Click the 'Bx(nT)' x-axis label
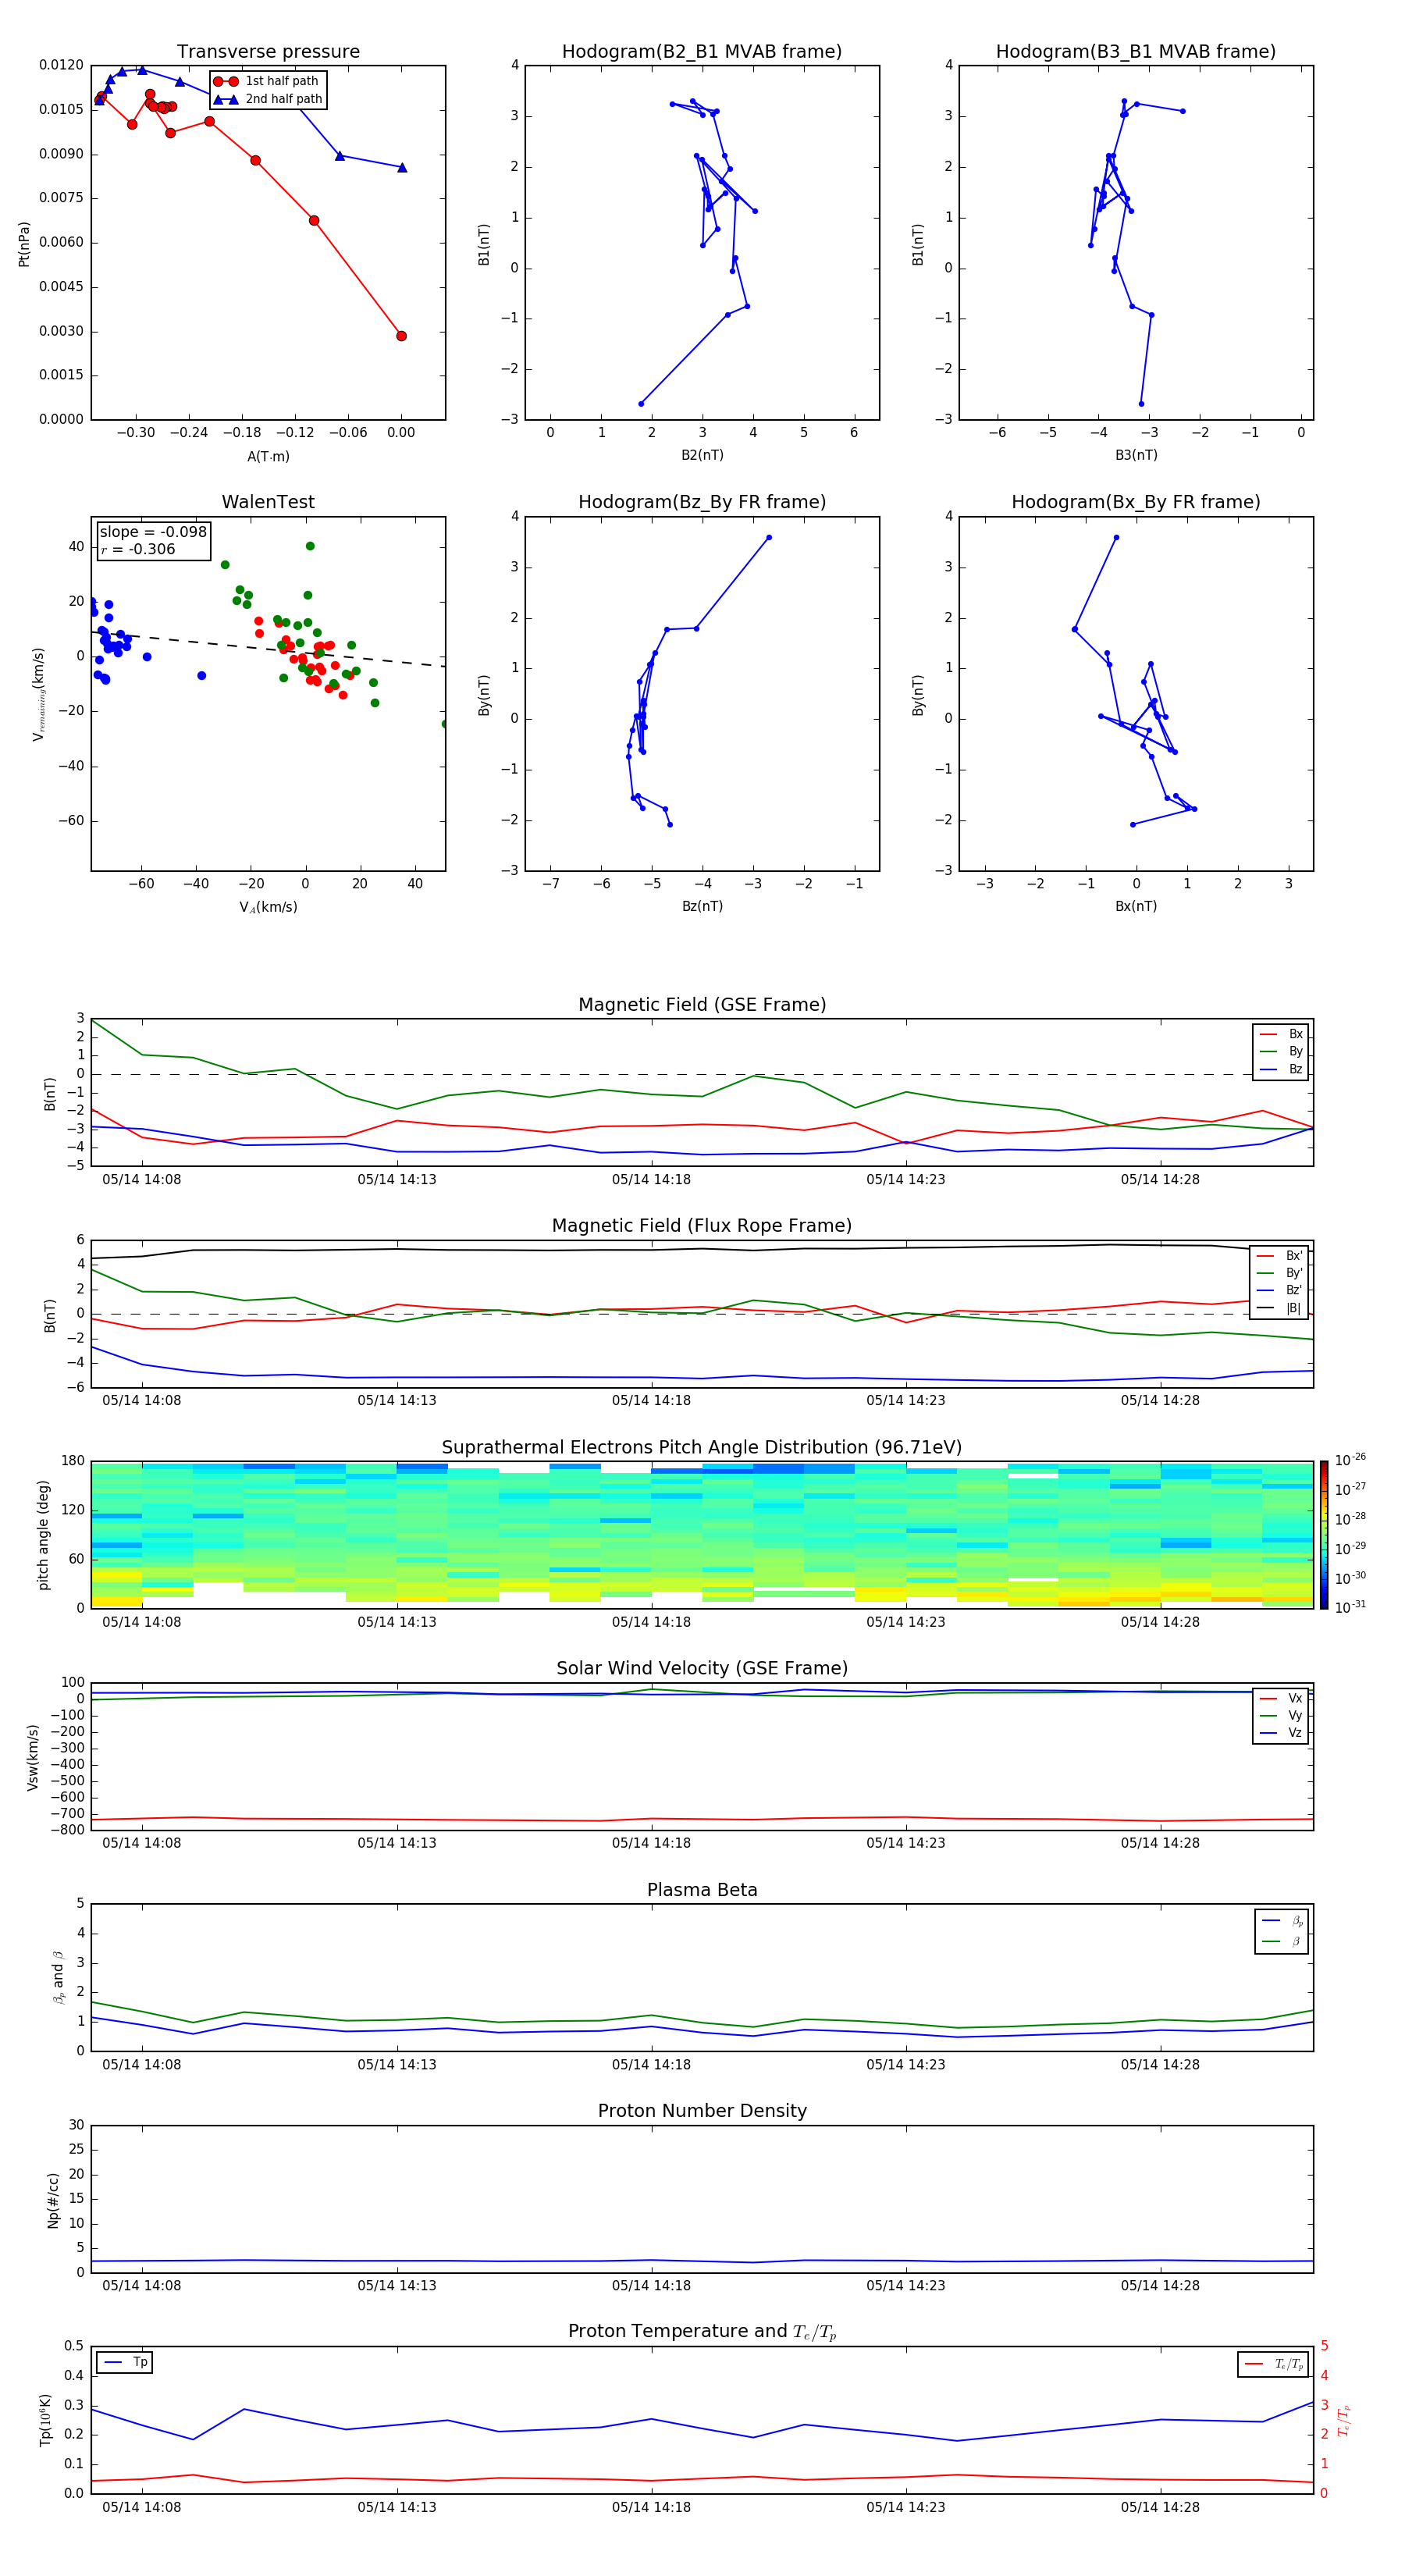Image resolution: width=1405 pixels, height=2576 pixels. [x=1136, y=906]
